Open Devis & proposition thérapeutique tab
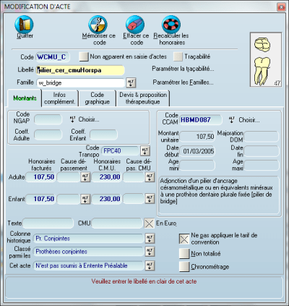The image size is (289, 306). point(143,98)
